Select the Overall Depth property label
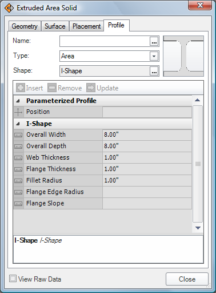Viewport: 216px width, 293px height. point(46,146)
